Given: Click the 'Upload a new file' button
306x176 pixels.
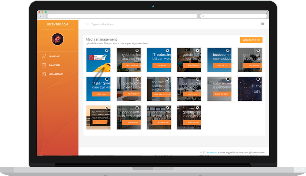Looking at the screenshot, I should [251, 40].
